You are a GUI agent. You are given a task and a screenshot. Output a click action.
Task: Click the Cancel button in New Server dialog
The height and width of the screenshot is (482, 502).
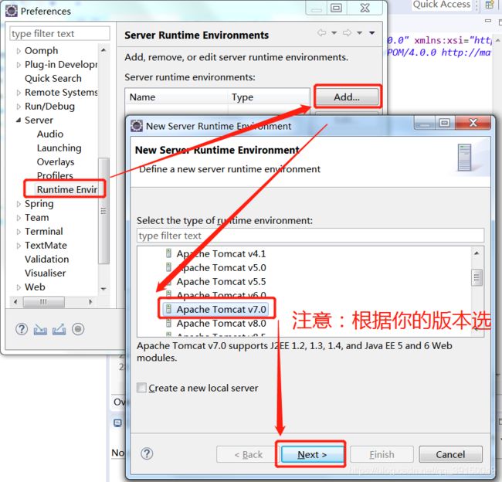click(x=450, y=454)
